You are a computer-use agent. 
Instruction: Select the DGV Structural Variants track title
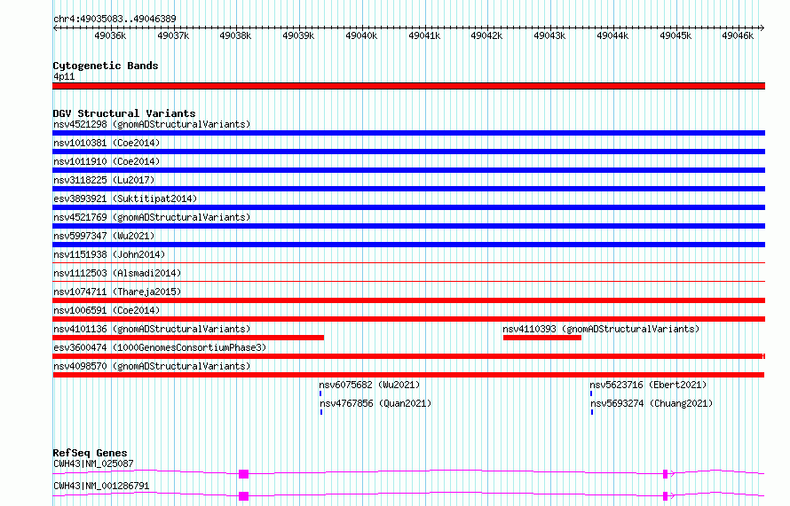124,113
